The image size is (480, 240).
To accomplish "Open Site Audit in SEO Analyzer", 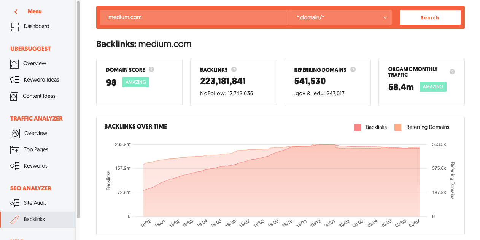I will coord(35,203).
